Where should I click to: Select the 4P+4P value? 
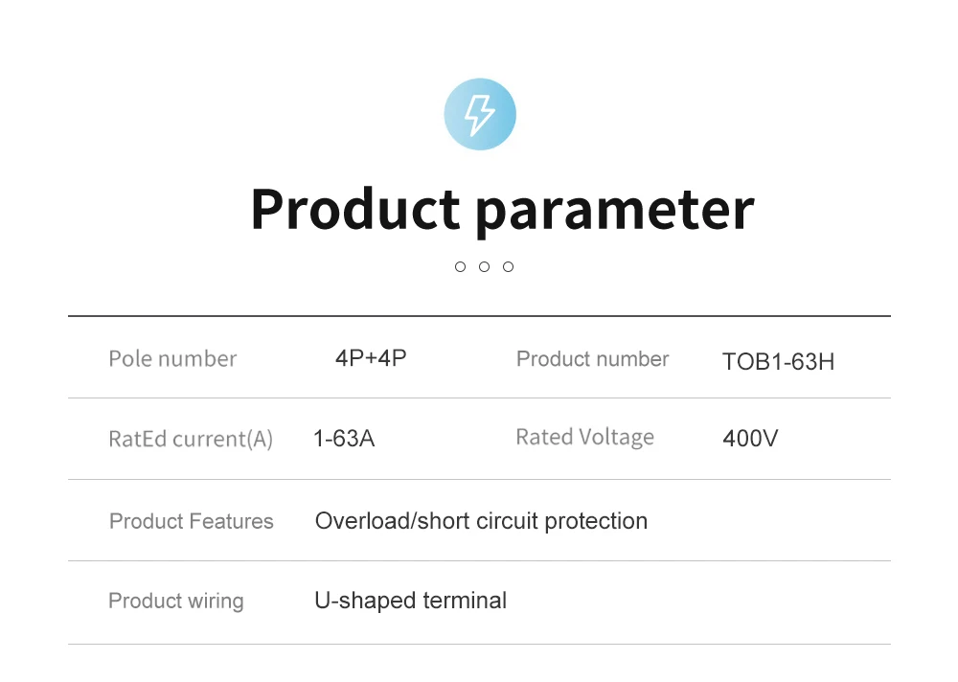371,358
